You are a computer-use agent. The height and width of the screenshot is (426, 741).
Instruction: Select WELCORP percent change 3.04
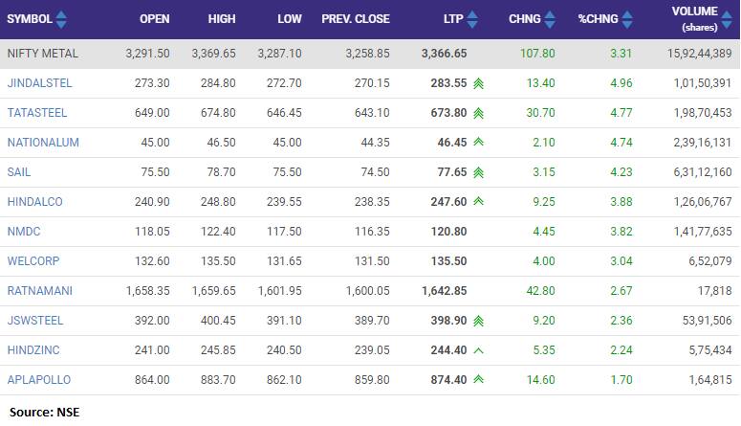click(x=621, y=261)
